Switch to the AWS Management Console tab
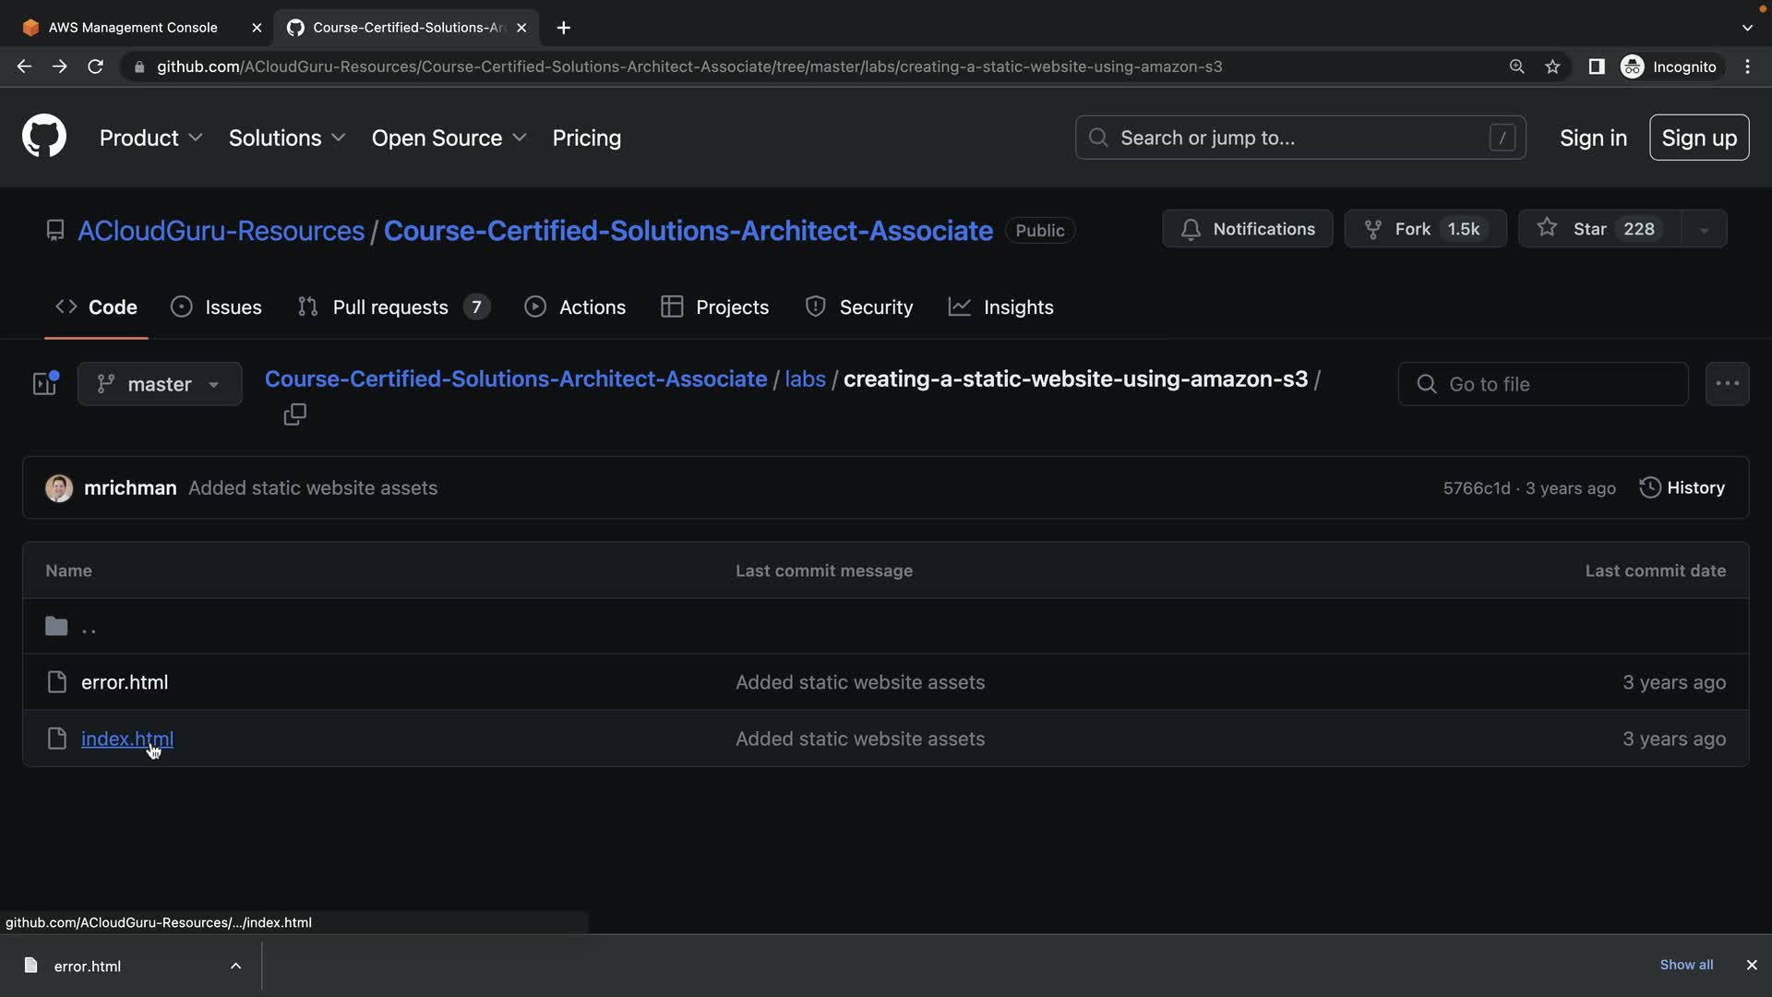Screen dimensions: 1772x997 (133, 28)
